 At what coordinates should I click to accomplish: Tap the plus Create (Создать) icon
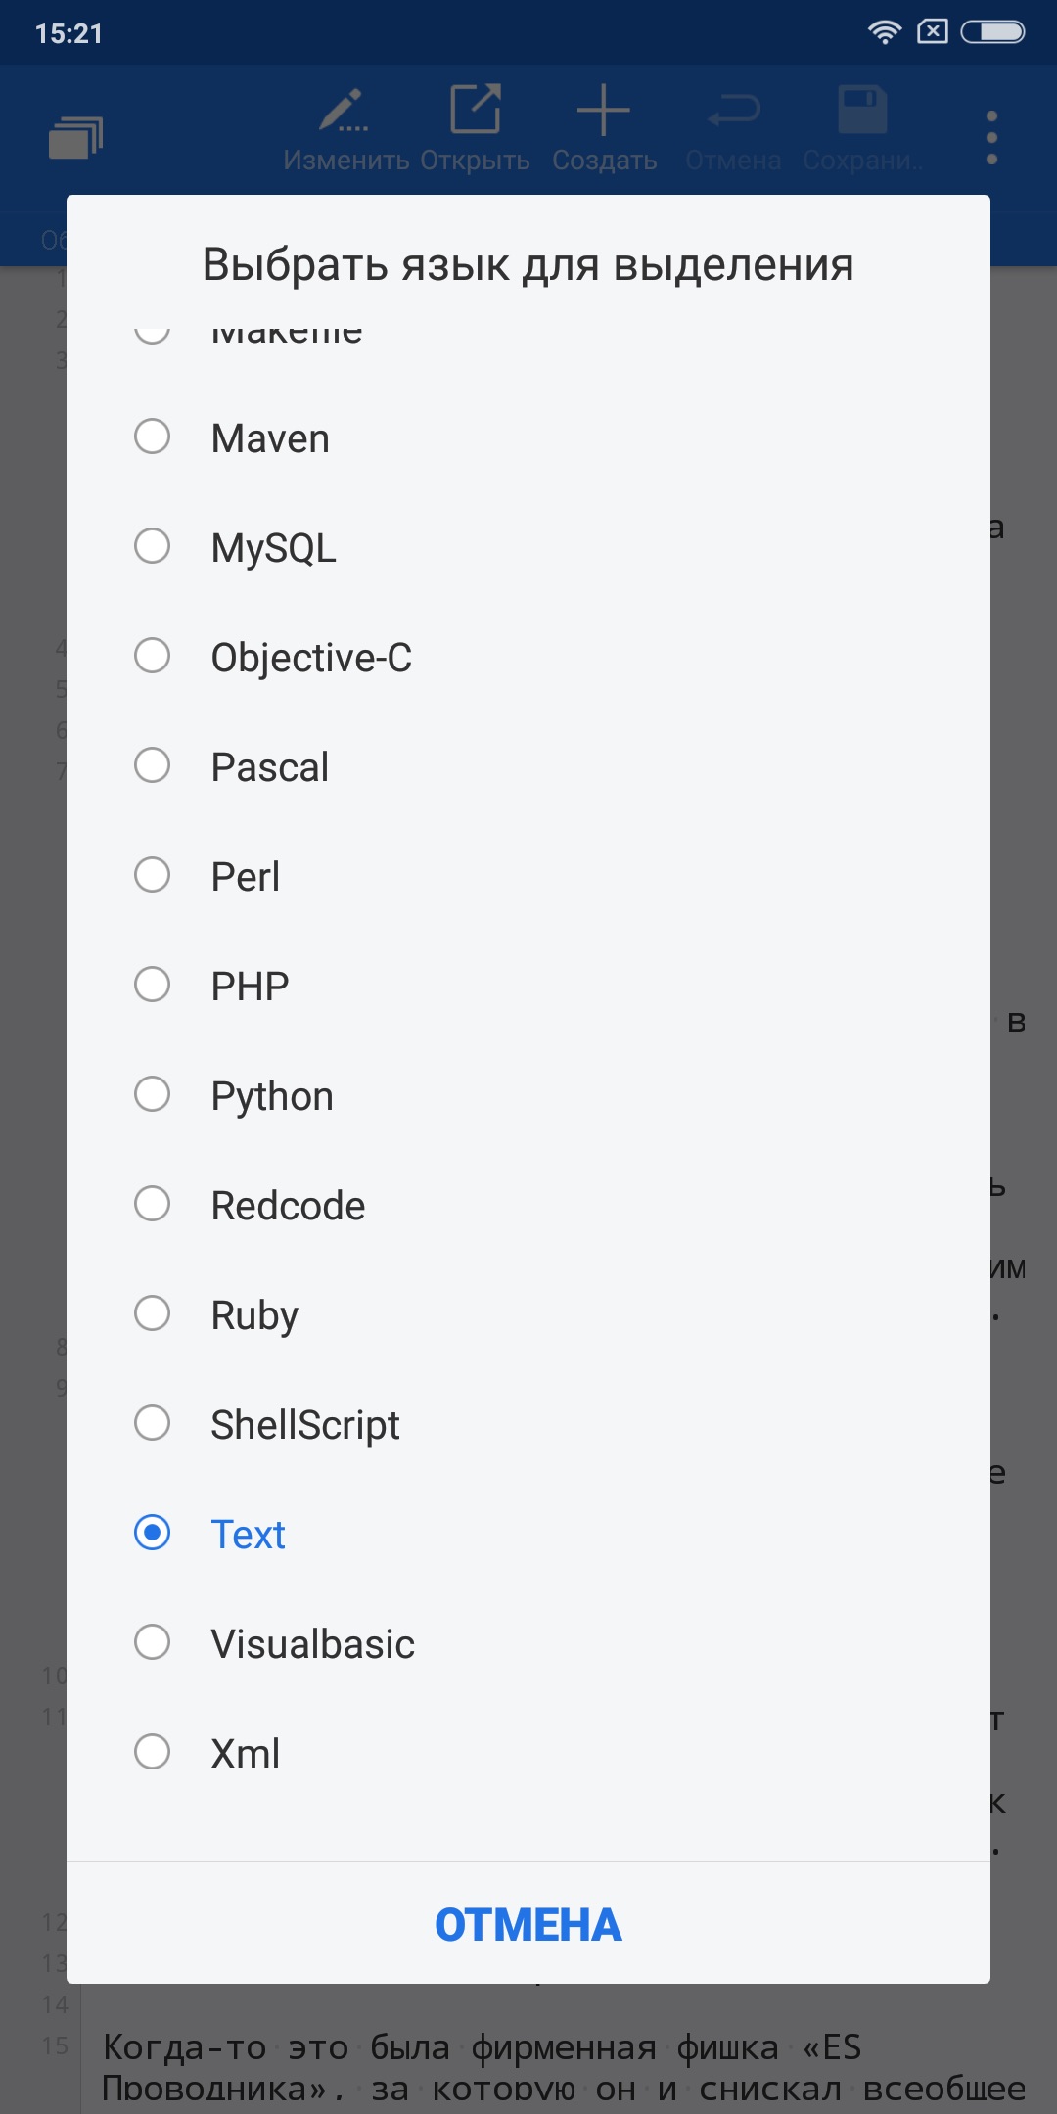point(604,110)
